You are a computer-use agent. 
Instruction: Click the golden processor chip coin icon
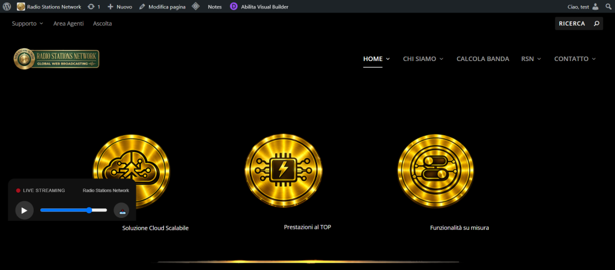[x=283, y=171]
